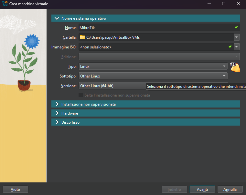Image resolution: width=246 pixels, height=195 pixels.
Task: Click the blue flower illustration in side panel
Action: tap(32, 41)
